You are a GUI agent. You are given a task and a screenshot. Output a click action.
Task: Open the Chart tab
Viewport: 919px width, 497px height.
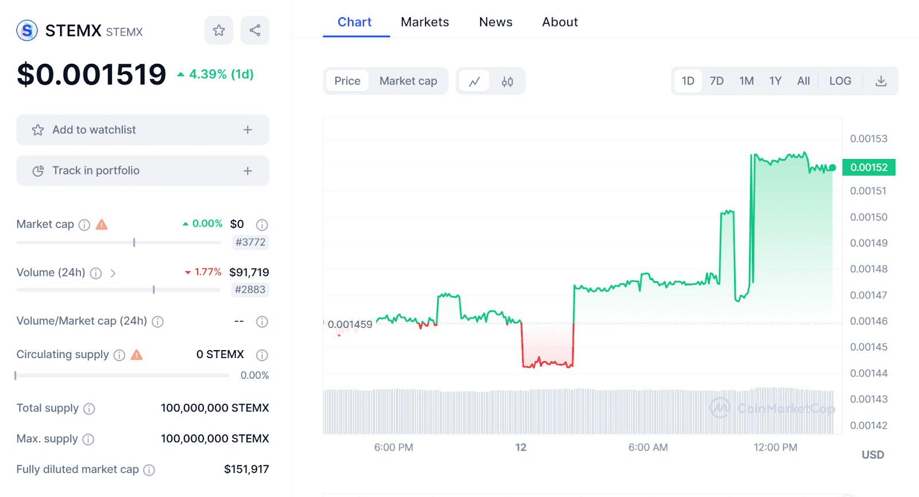point(355,22)
